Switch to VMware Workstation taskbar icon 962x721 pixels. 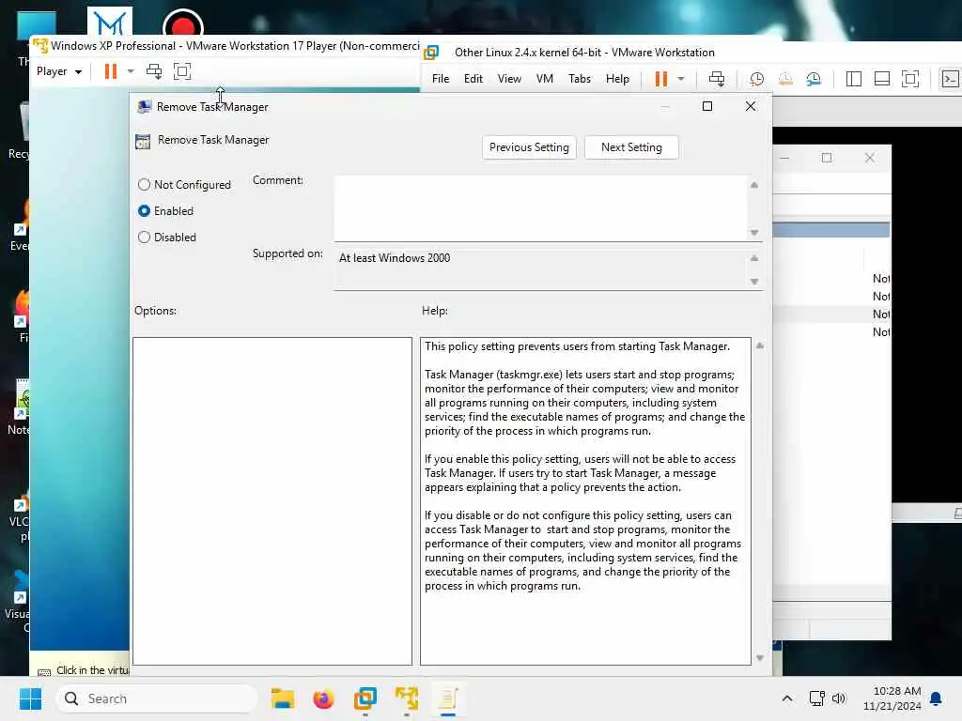tap(365, 698)
